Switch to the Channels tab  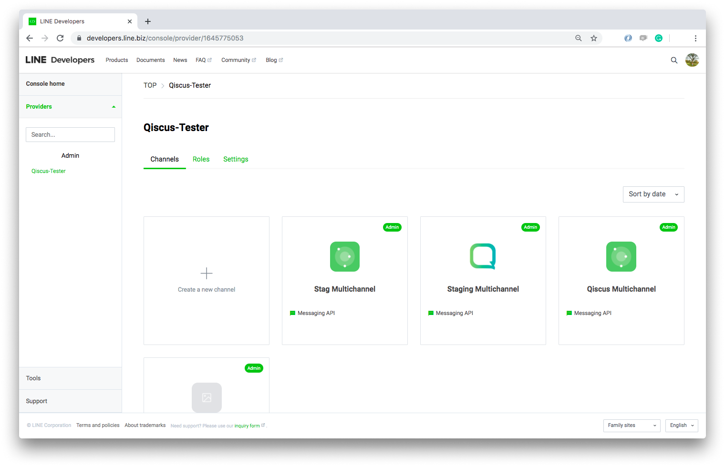tap(165, 159)
